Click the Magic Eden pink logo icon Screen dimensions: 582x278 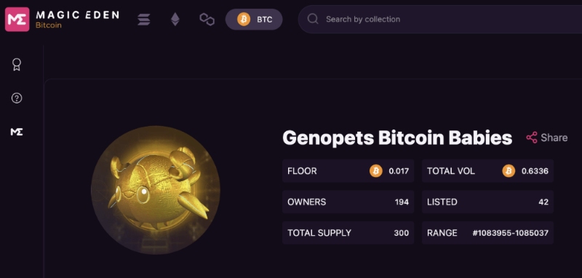pos(17,20)
